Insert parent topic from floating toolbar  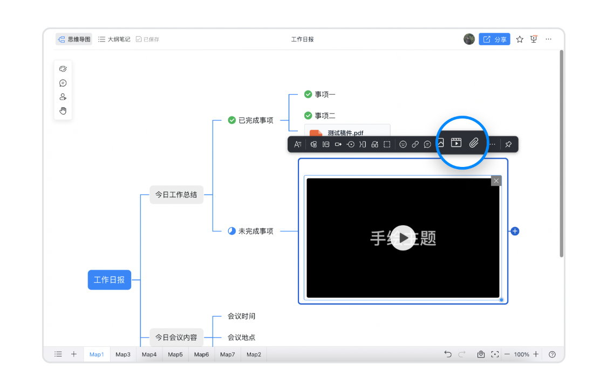click(338, 144)
